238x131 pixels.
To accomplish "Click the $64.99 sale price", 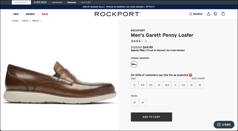I will (148, 47).
